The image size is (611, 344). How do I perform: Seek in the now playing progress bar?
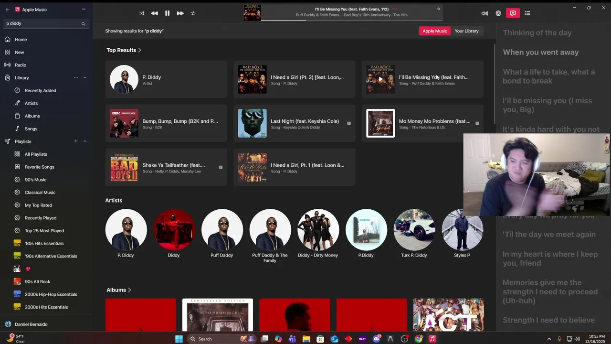coord(352,21)
